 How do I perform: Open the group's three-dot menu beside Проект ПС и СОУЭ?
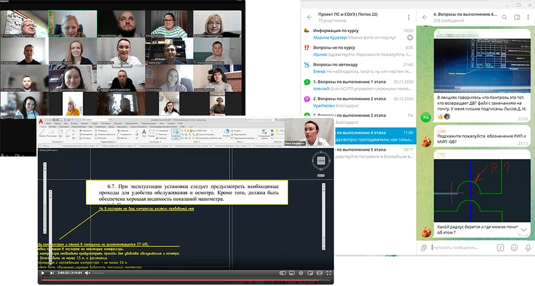[408, 17]
